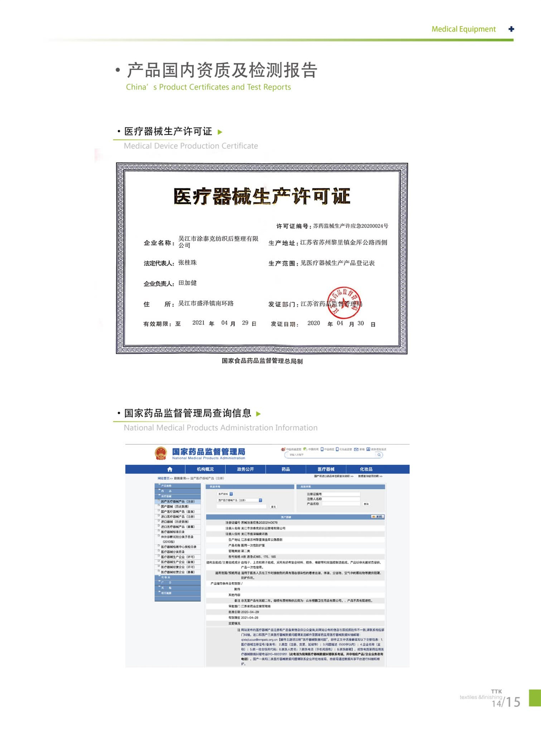Click the search magnifier icon

point(379,455)
